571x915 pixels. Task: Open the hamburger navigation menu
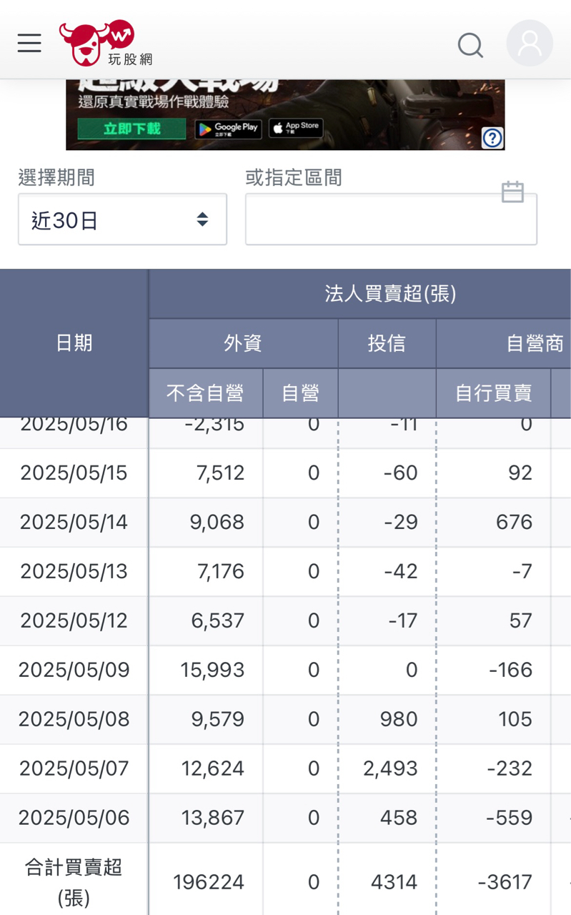click(x=29, y=44)
